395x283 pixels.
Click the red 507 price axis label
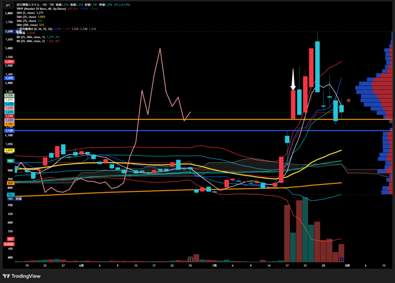pyautogui.click(x=10, y=239)
